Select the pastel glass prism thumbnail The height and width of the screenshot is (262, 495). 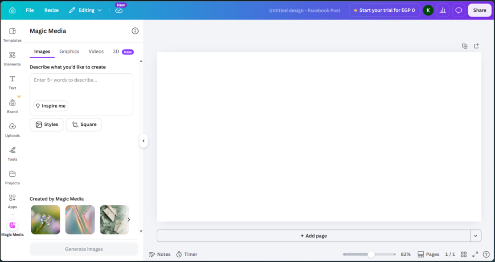(80, 220)
